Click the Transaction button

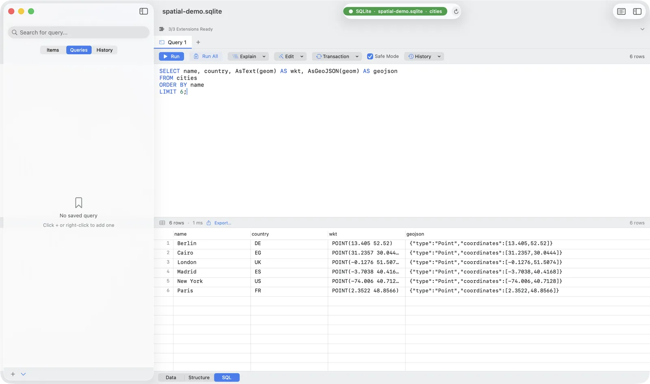point(333,56)
